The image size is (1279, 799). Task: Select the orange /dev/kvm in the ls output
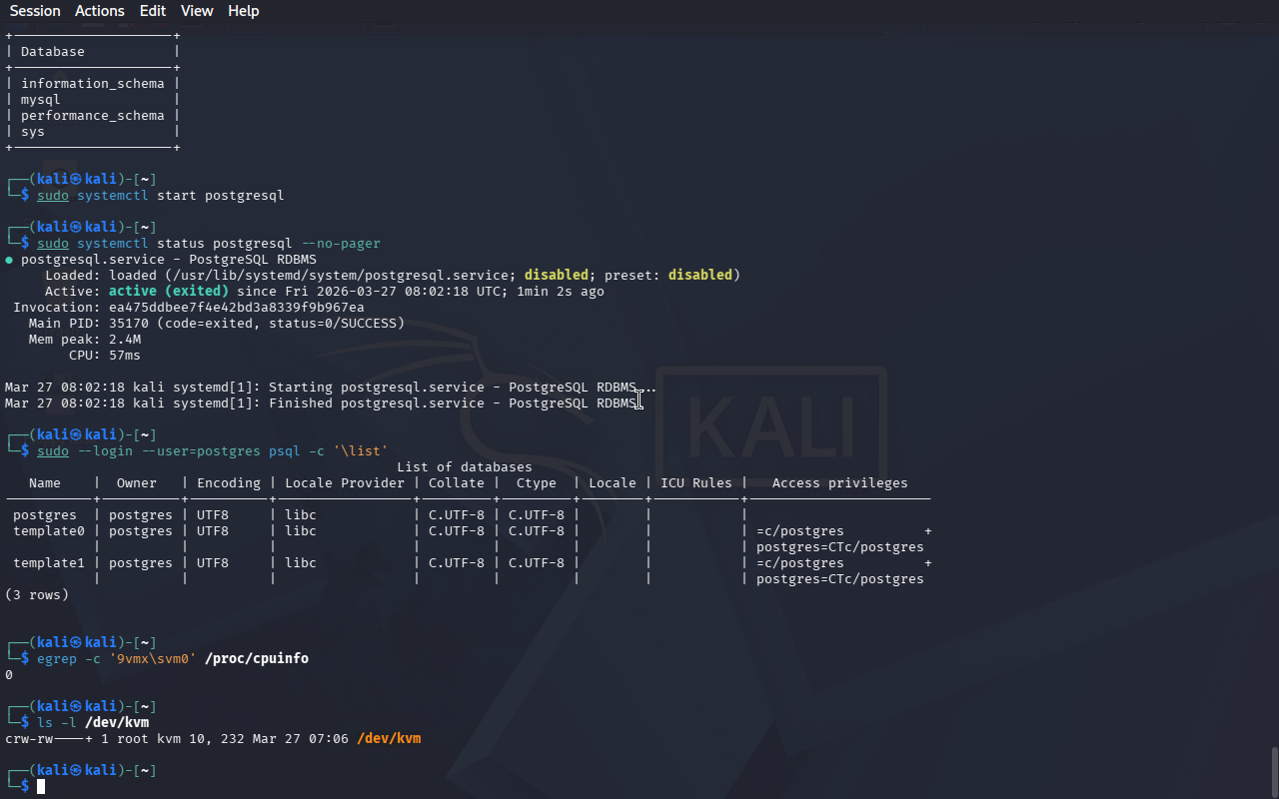pos(389,739)
